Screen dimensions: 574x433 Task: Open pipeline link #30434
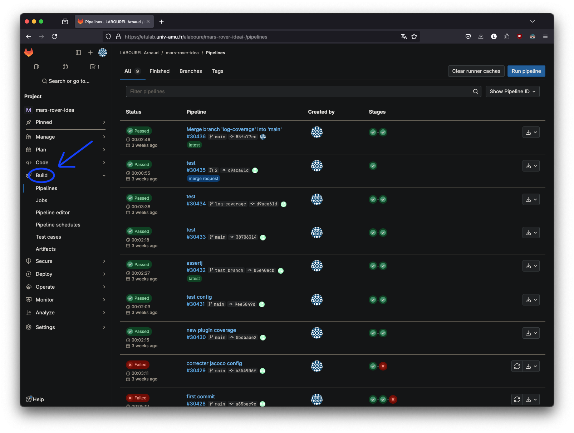tap(196, 204)
